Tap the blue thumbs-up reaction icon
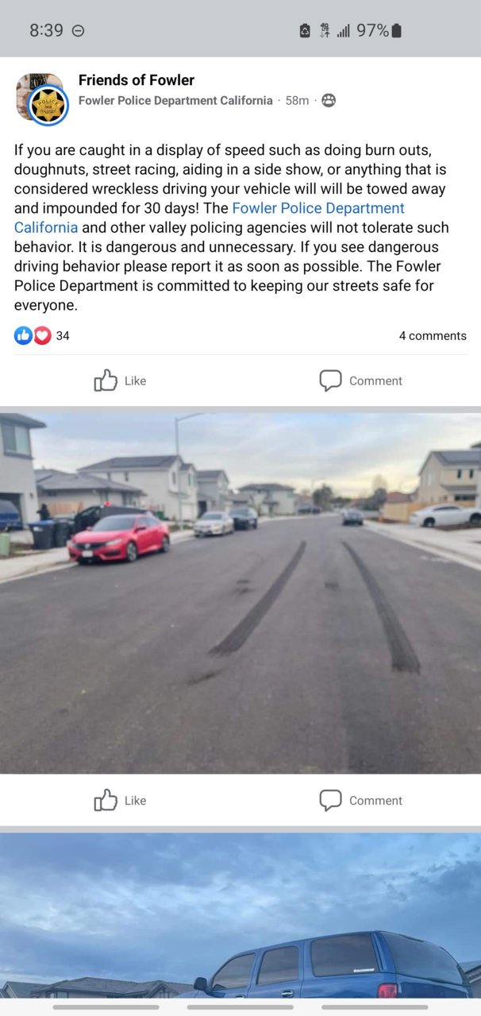481x1016 pixels. click(23, 336)
